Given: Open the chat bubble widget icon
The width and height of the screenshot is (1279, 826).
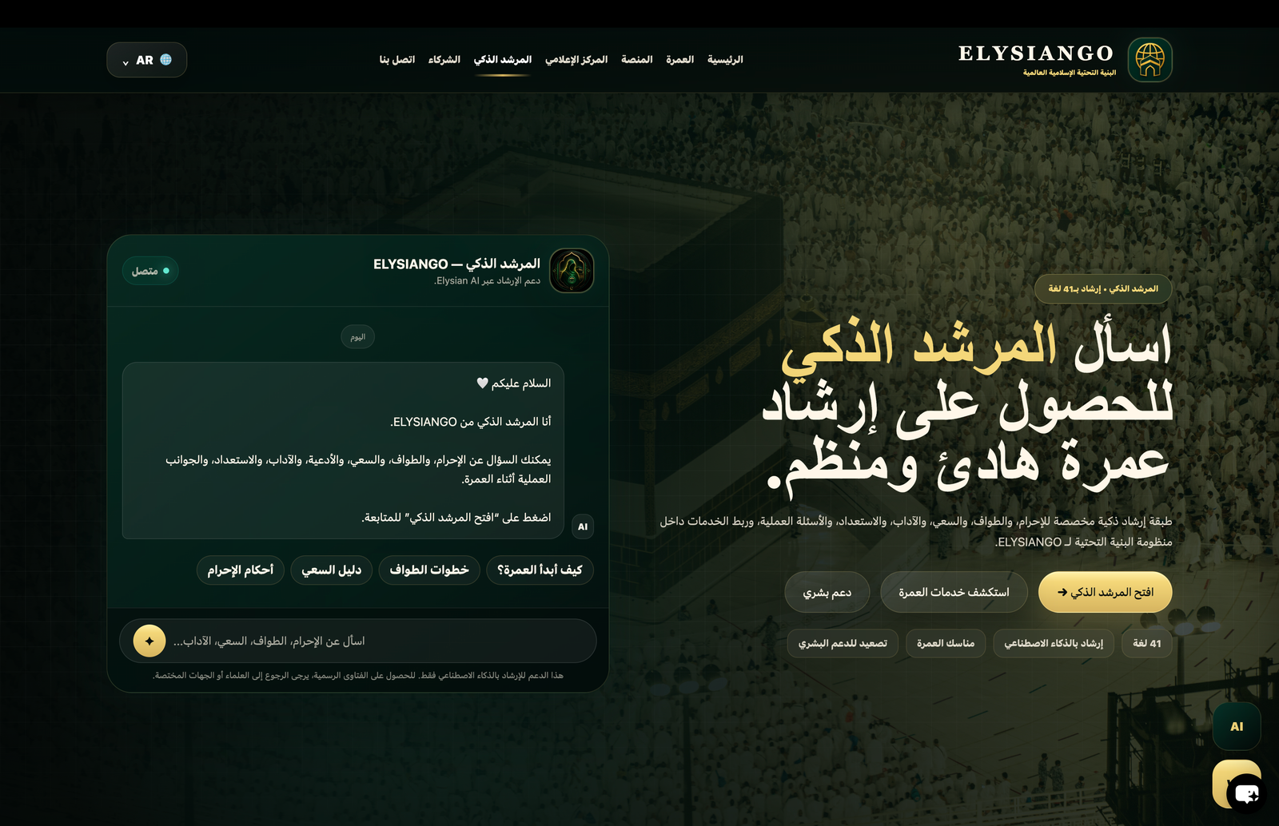Looking at the screenshot, I should pyautogui.click(x=1246, y=793).
